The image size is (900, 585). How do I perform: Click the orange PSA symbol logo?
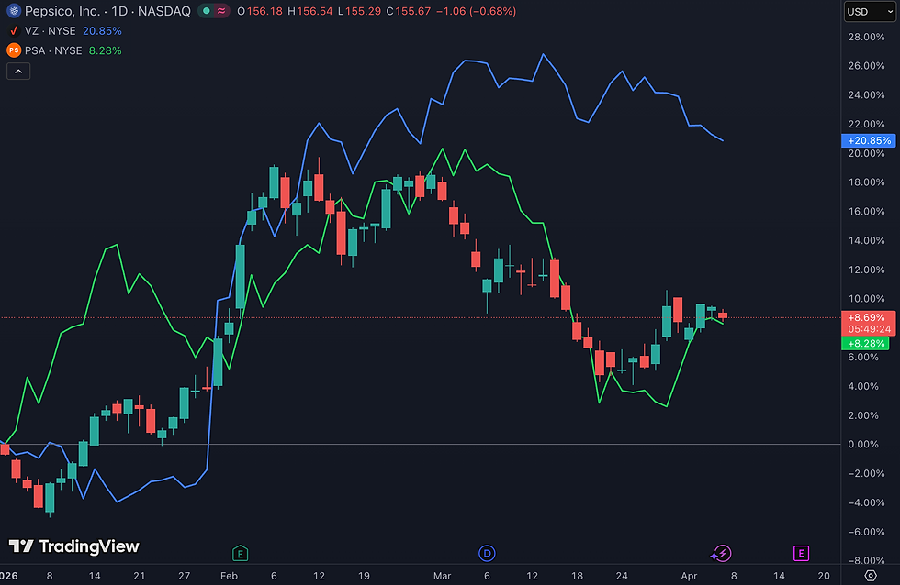click(x=14, y=50)
